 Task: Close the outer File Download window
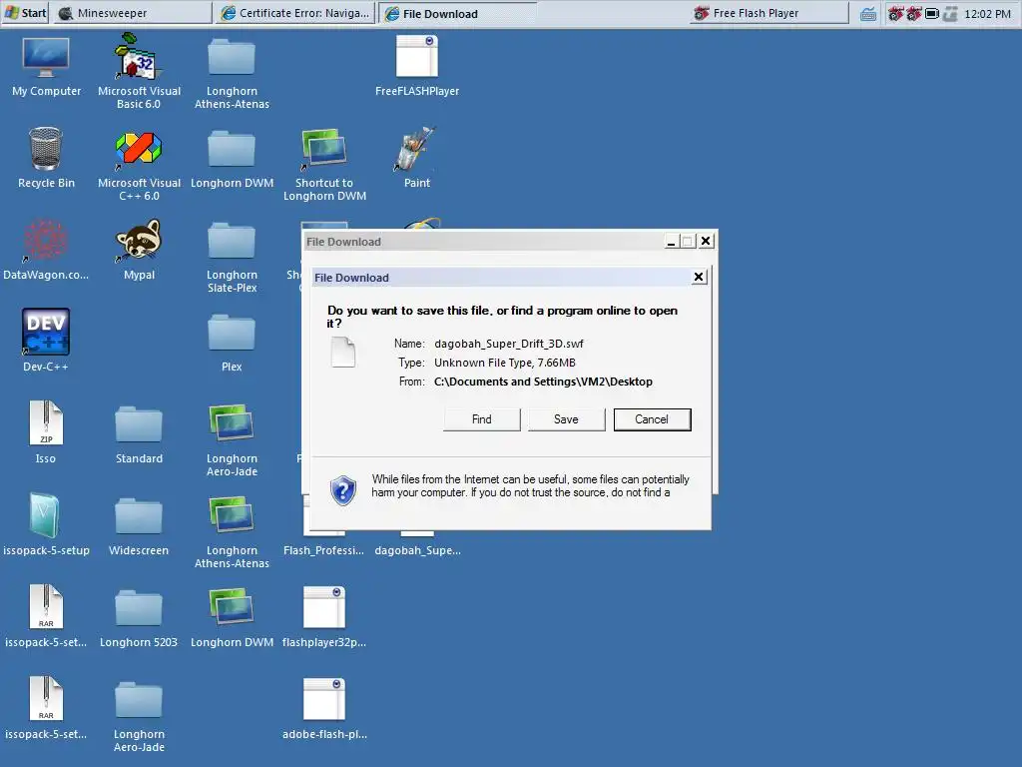click(706, 242)
